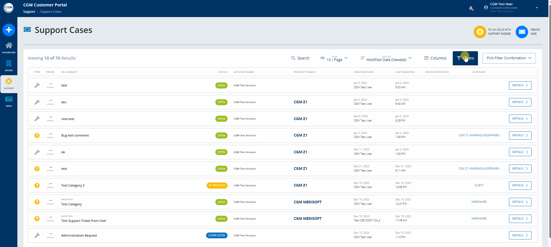The width and height of the screenshot is (551, 247).
Task: Click the IN PROCESS status badge
Action: [x=217, y=185]
